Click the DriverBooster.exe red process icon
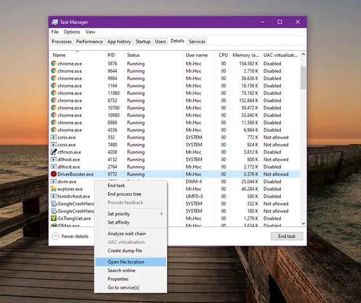This screenshot has height=303, width=361. coord(54,174)
